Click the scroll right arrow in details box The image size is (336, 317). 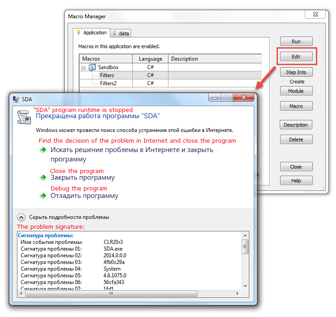point(237,293)
